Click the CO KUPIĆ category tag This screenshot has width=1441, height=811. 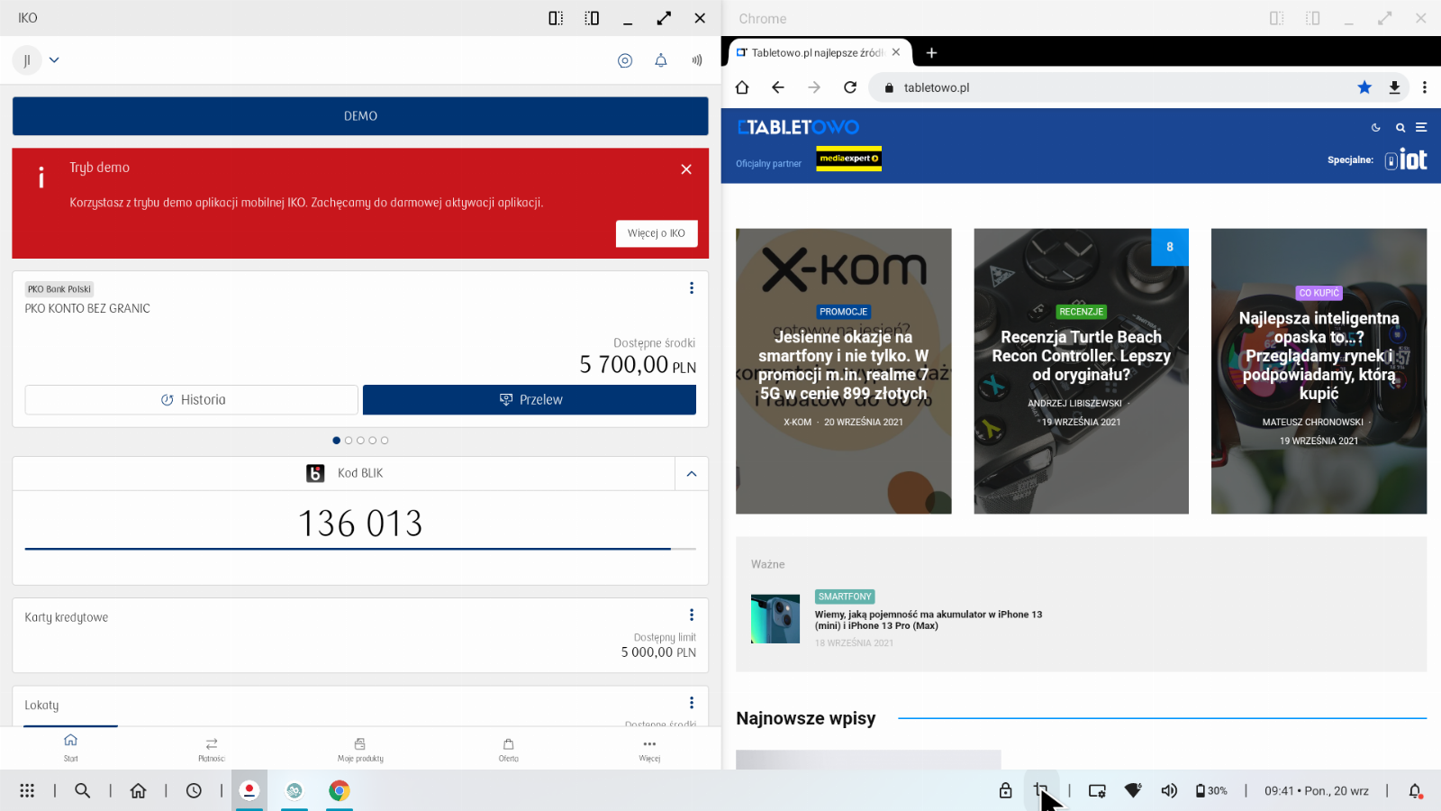1319,293
